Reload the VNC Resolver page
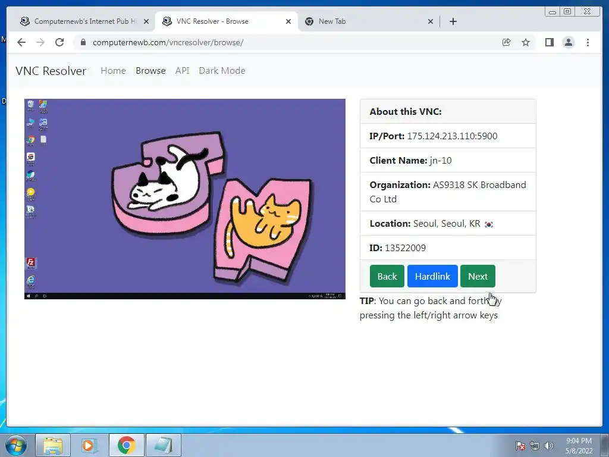 tap(59, 42)
